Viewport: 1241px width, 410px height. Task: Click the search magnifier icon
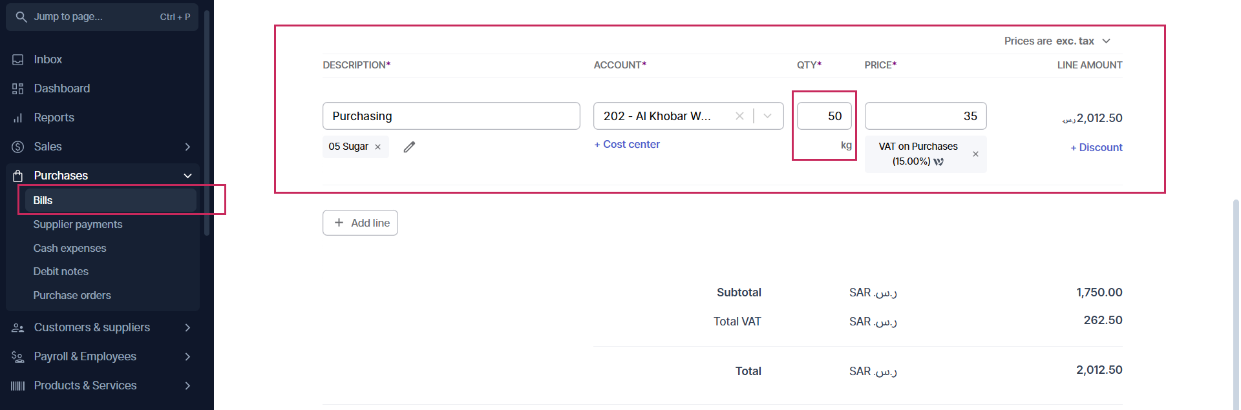point(21,17)
